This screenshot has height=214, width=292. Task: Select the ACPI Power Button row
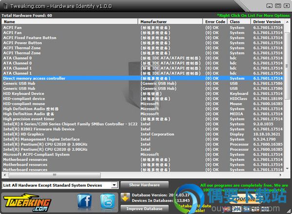(143, 43)
